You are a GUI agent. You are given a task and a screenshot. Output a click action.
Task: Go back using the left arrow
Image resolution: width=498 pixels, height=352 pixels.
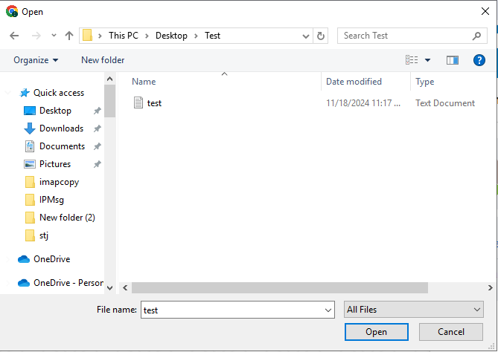pyautogui.click(x=14, y=36)
